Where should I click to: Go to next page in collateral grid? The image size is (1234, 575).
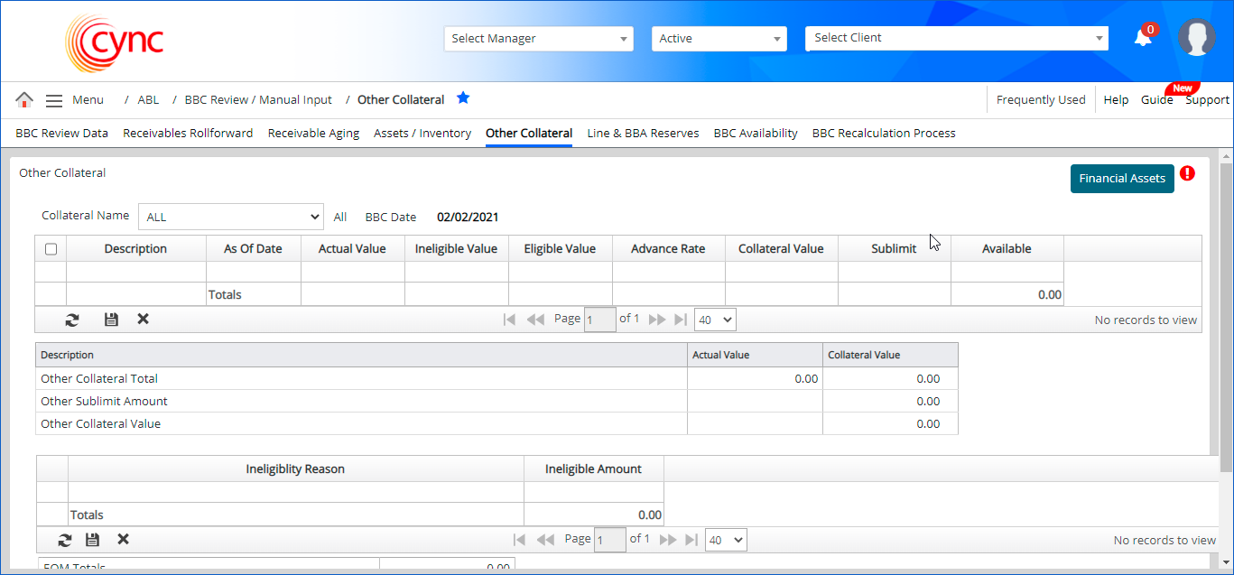(657, 320)
